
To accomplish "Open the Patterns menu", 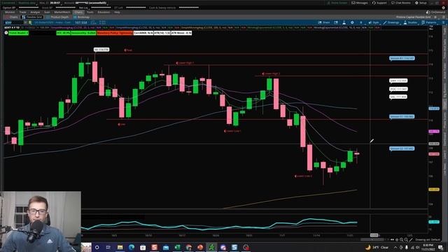I will (429, 22).
